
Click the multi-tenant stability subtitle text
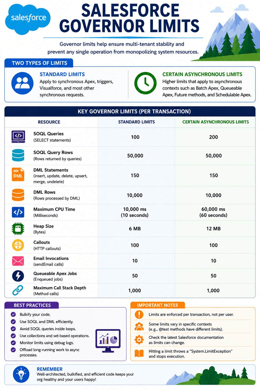tap(123, 48)
